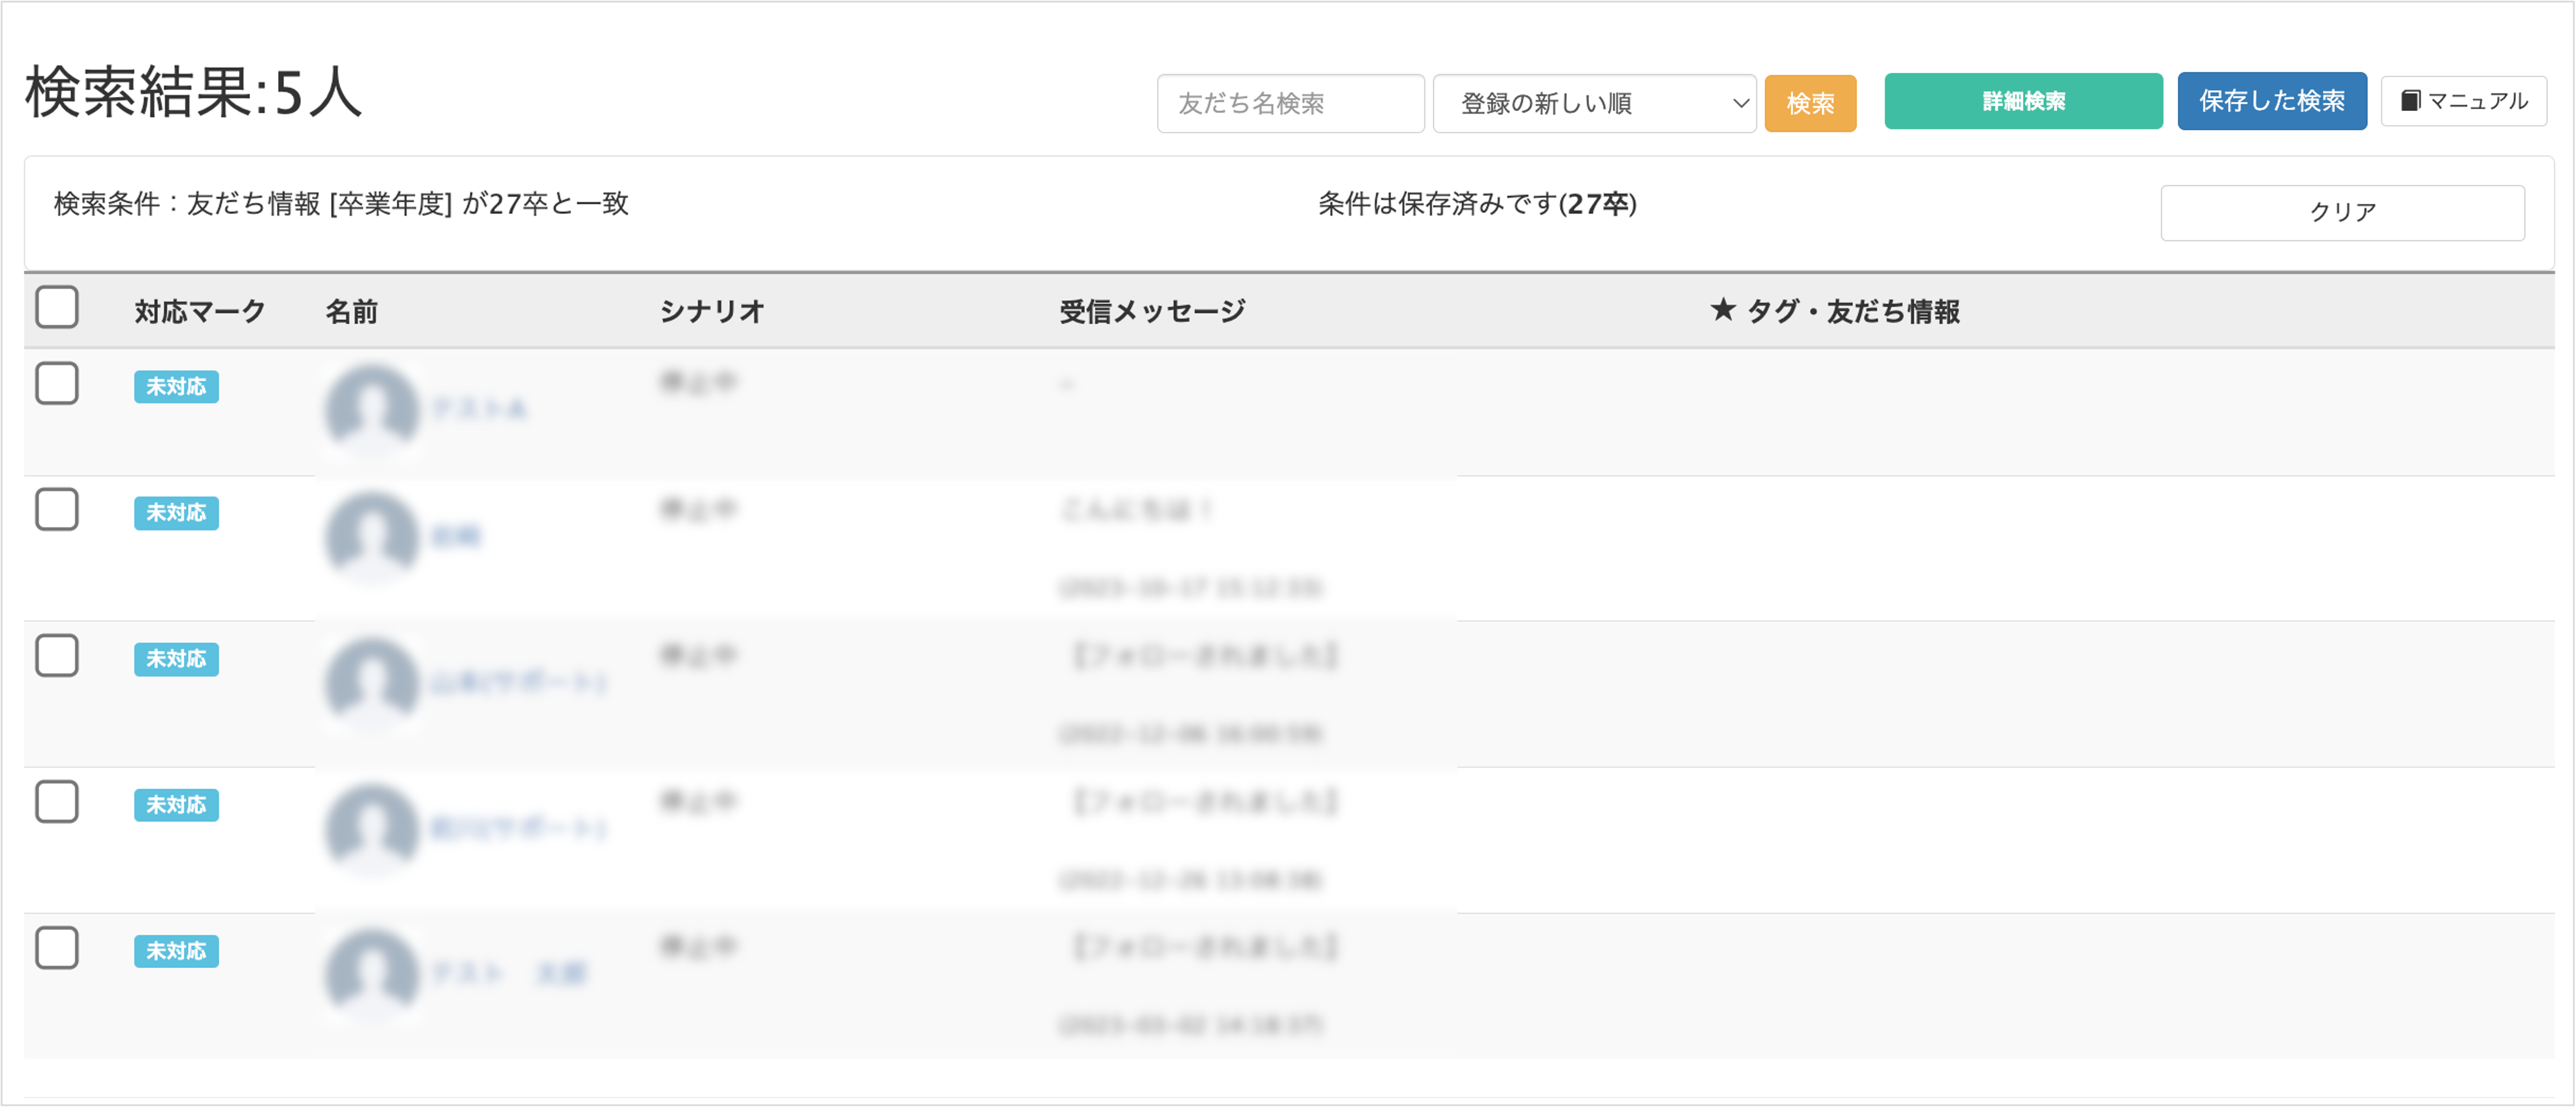Click the 未対応 badge in the first row
Viewport: 2576px width, 1108px height.
176,387
